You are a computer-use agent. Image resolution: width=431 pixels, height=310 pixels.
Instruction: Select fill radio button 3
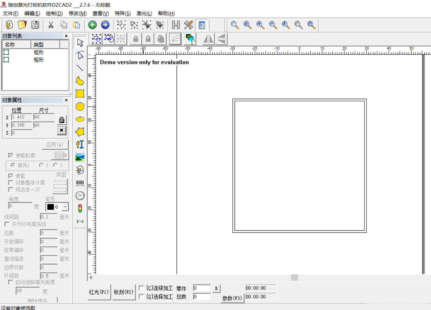[x=55, y=165]
